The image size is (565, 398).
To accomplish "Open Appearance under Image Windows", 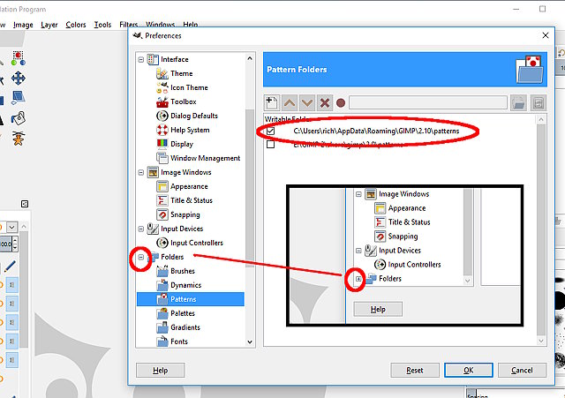I will [189, 186].
